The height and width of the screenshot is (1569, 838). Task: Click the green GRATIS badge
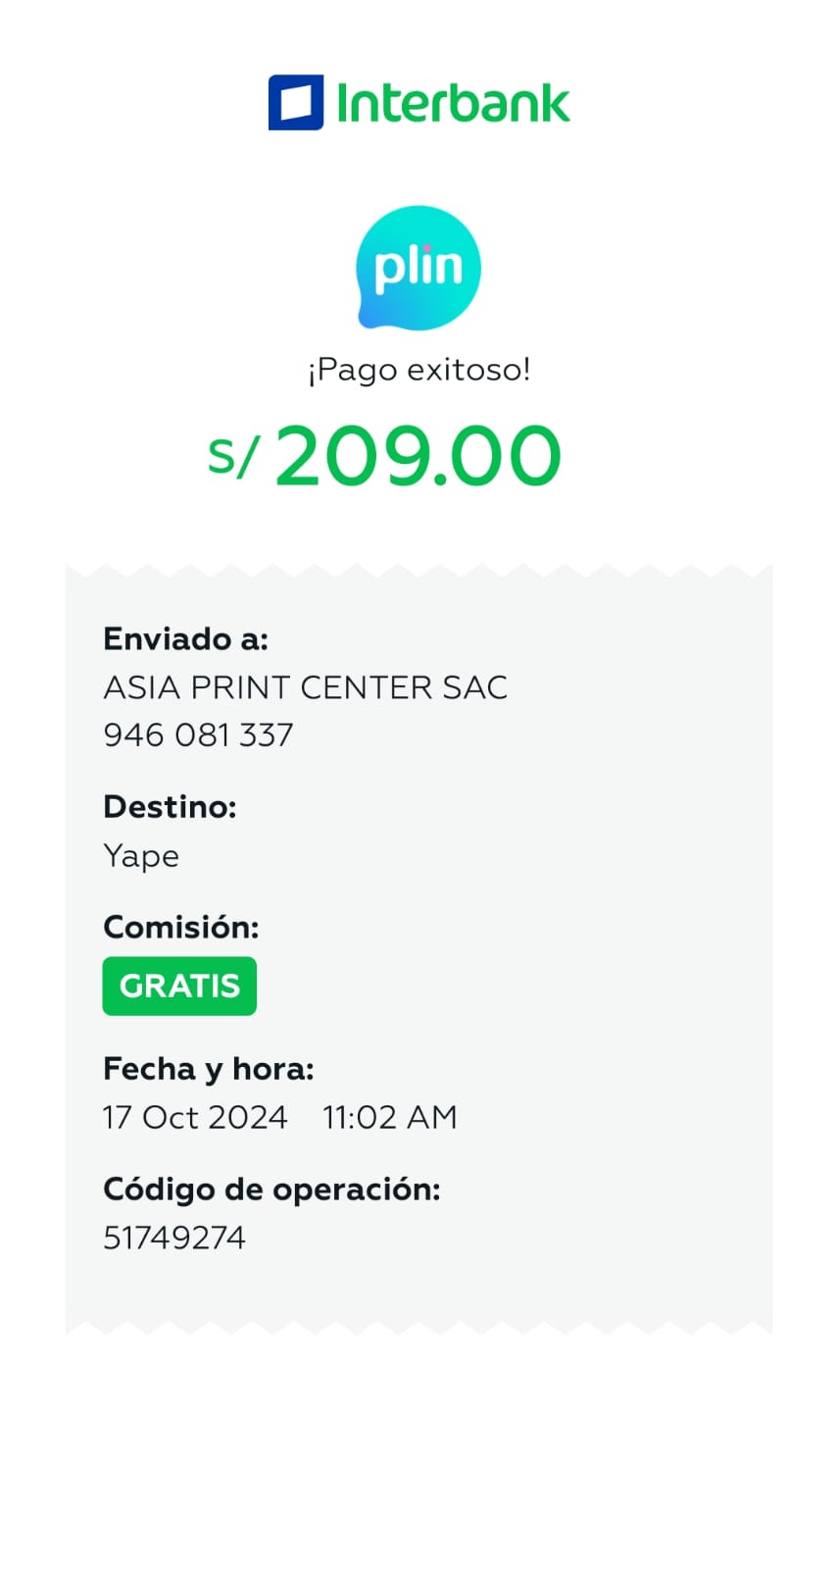(179, 986)
